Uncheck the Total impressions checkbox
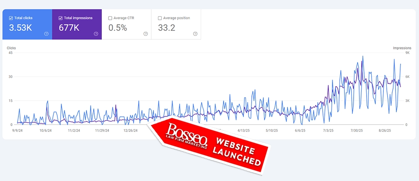419x181 pixels. point(61,18)
